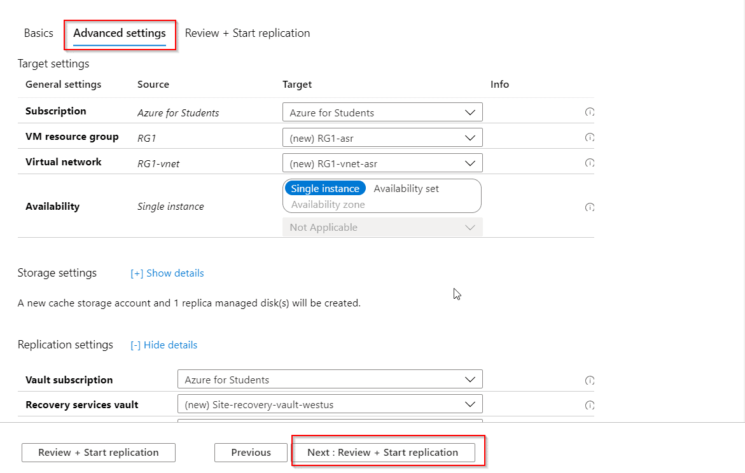Open Vault subscription dropdown
This screenshot has height=473, width=745.
coord(330,380)
